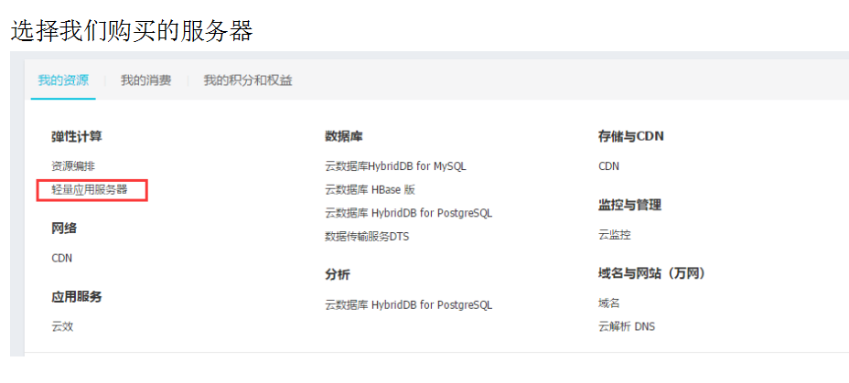This screenshot has width=849, height=383.
Task: Open 云数据库HybridDB for MySQL
Action: tap(395, 166)
